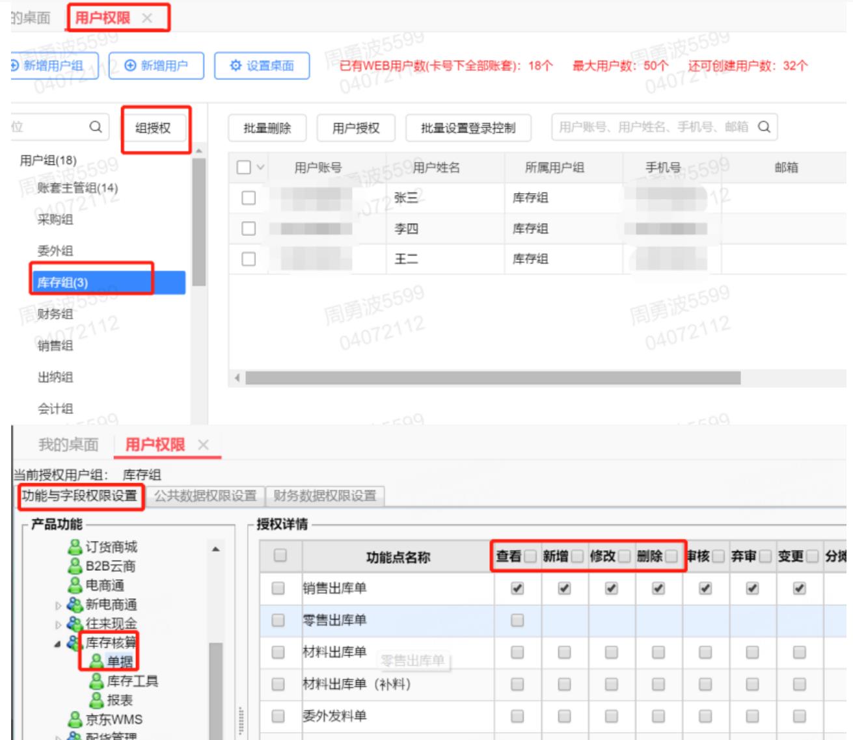The width and height of the screenshot is (853, 740).
Task: Select the 往来现金 tree node icon
Action: tap(75, 624)
